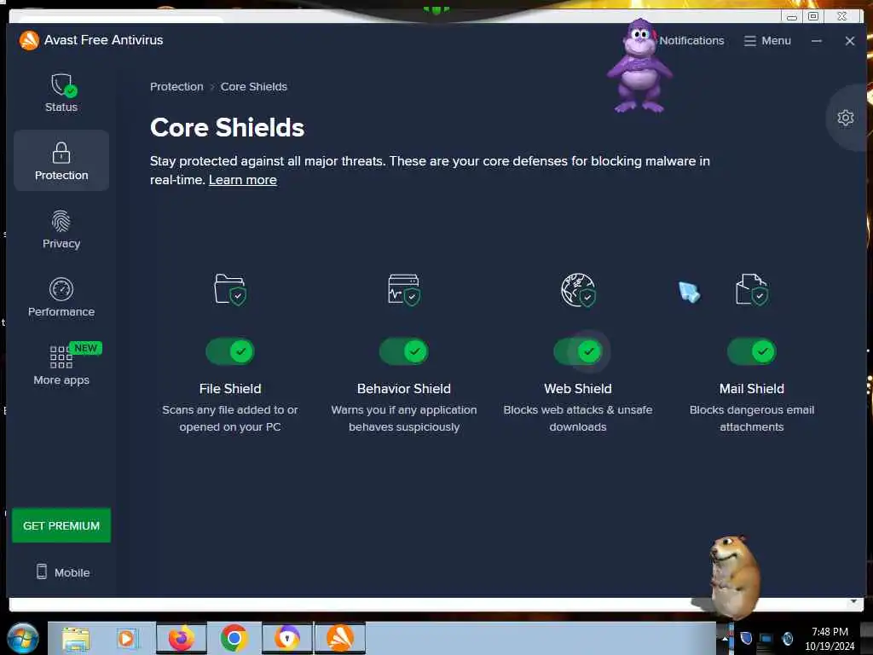Click the Mobile label in sidebar

[x=72, y=572]
